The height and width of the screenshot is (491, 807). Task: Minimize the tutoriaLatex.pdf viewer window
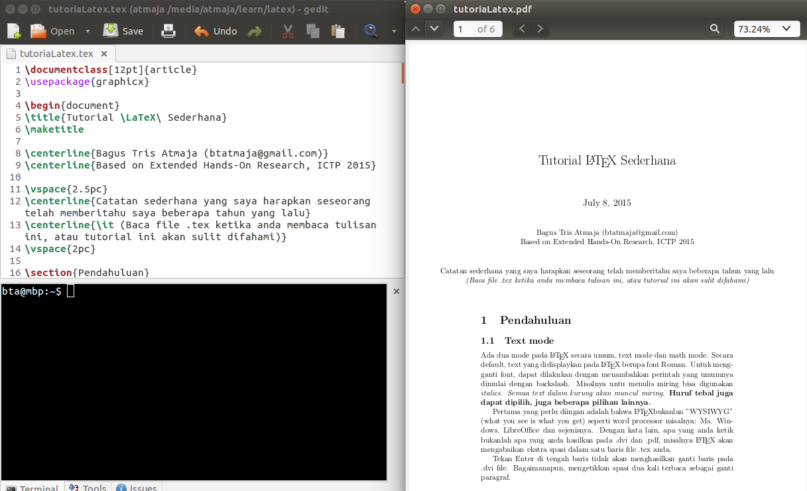tap(428, 9)
